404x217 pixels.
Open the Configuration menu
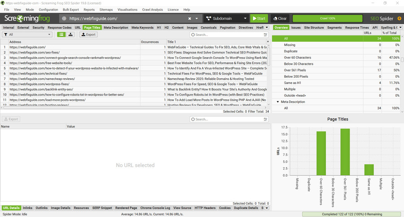[48, 9]
